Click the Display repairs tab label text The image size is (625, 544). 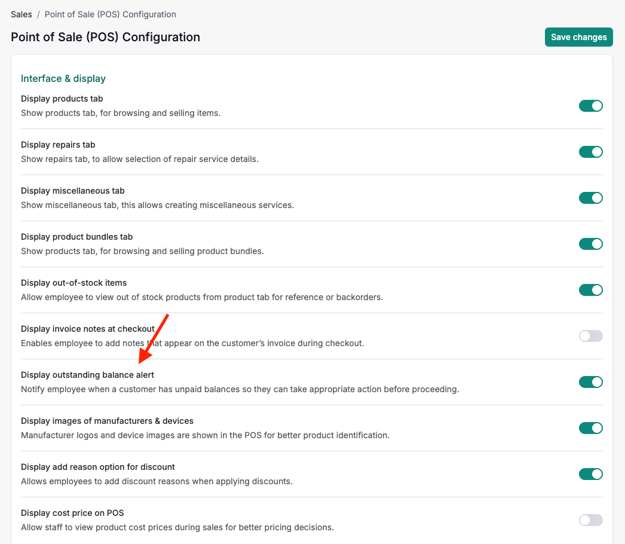(x=58, y=145)
